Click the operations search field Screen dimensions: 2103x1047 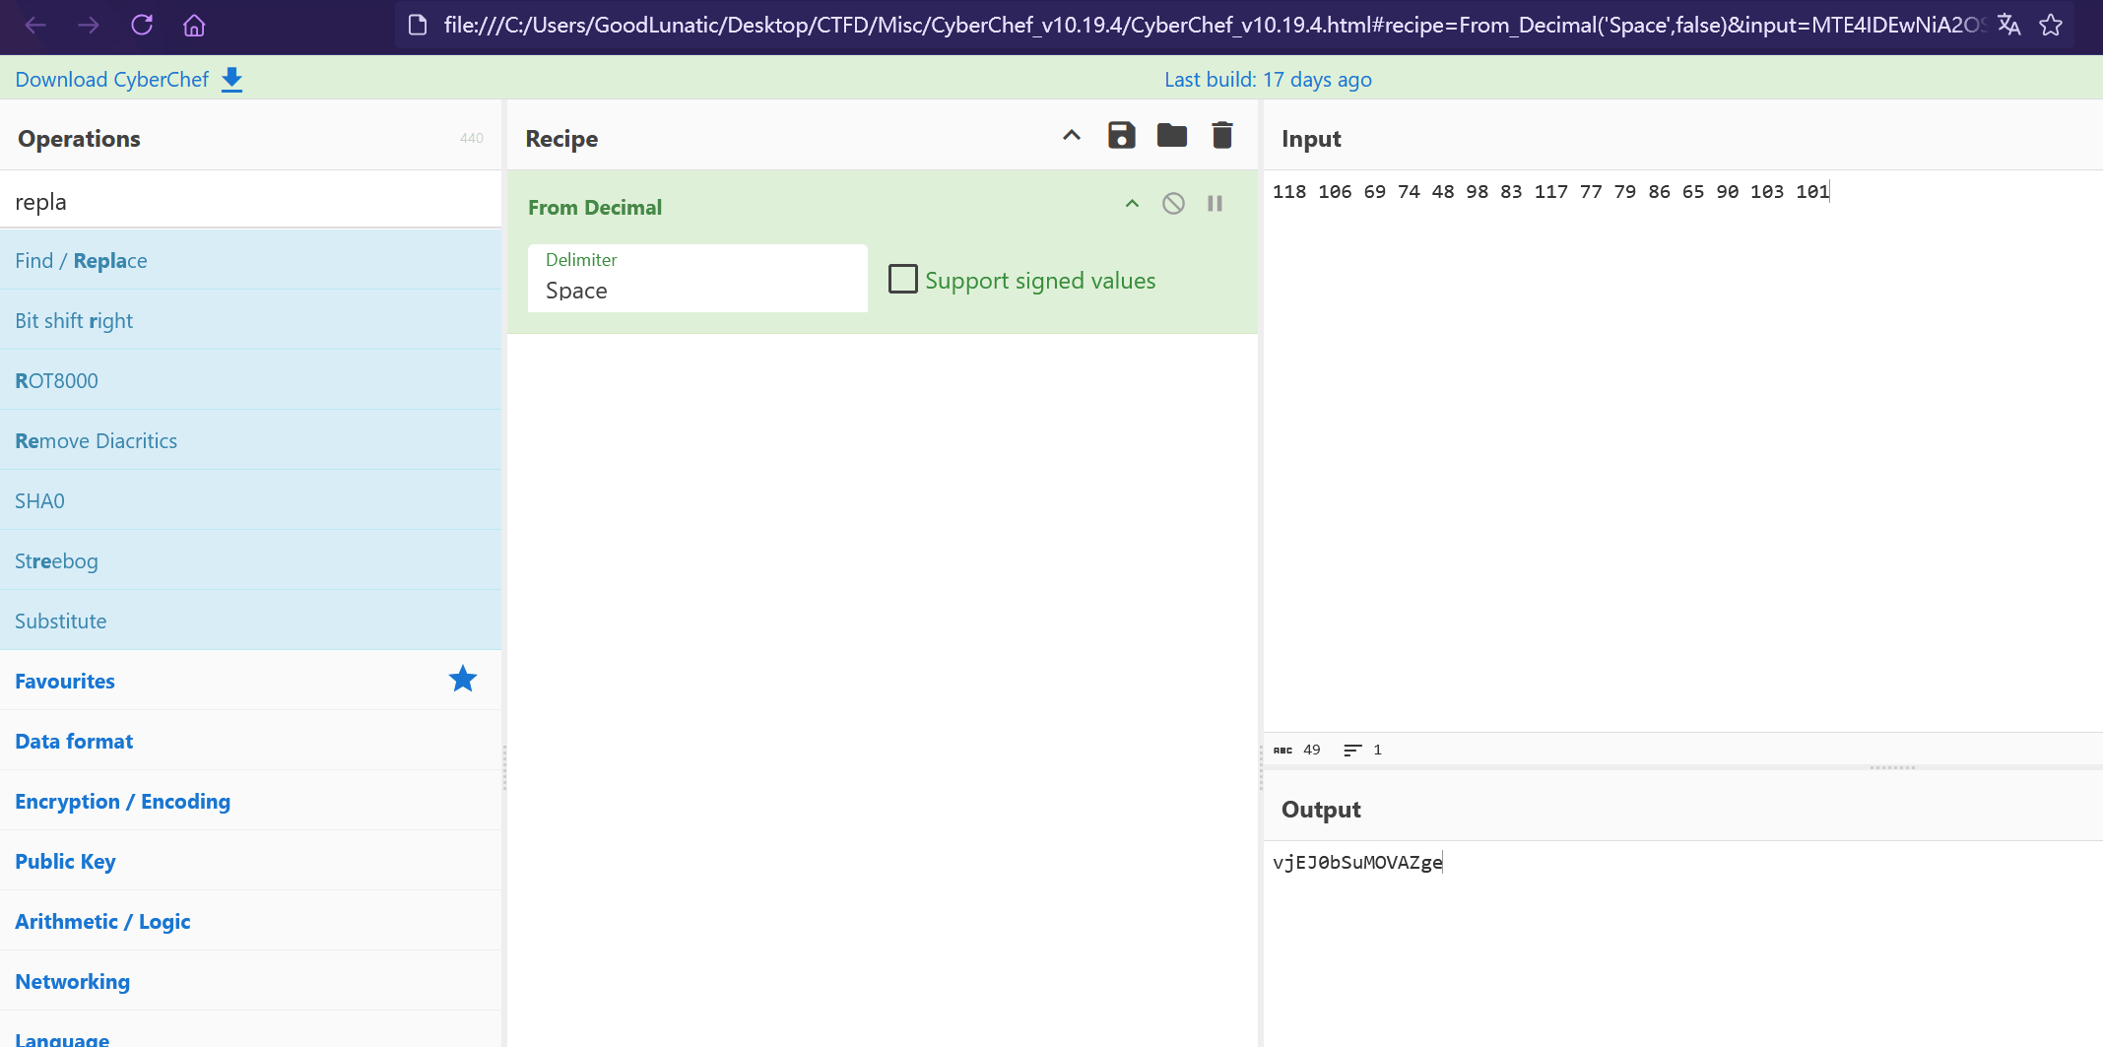click(250, 201)
